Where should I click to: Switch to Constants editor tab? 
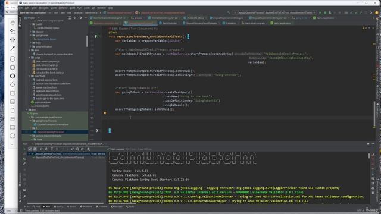[x=231, y=23]
